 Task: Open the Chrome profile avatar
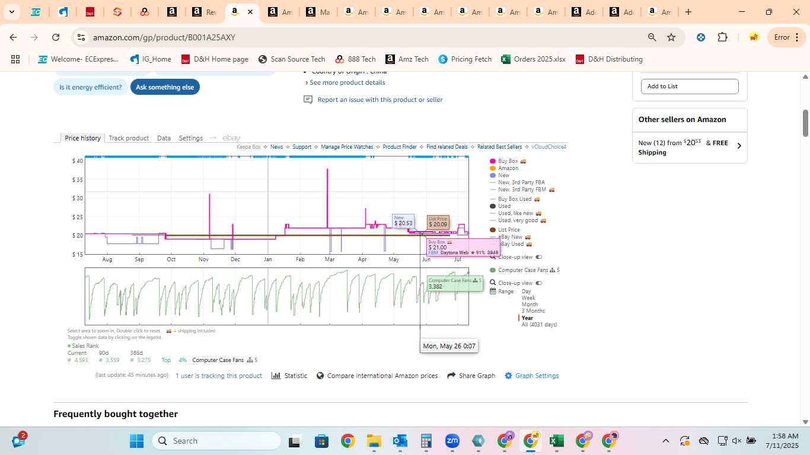click(x=754, y=37)
